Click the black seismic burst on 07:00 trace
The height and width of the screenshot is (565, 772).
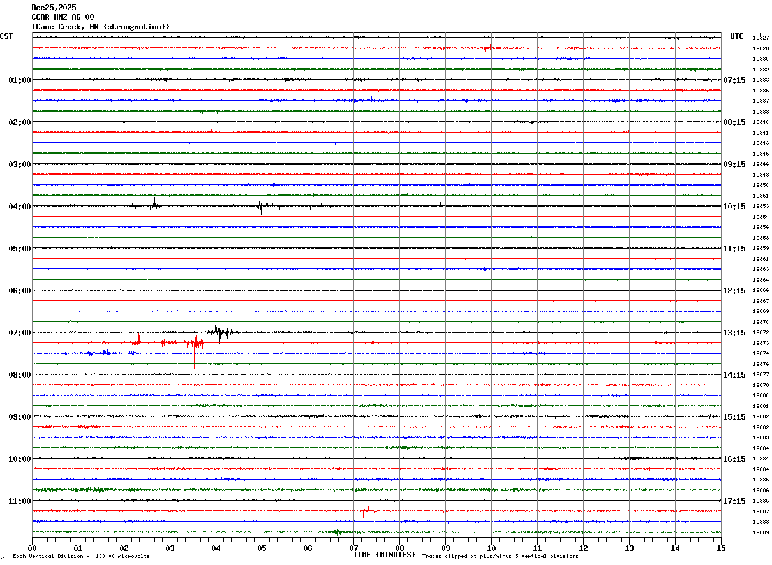coord(220,332)
